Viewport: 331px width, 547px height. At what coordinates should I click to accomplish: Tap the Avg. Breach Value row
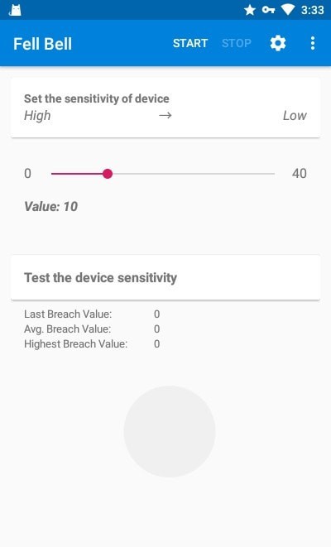(x=92, y=329)
